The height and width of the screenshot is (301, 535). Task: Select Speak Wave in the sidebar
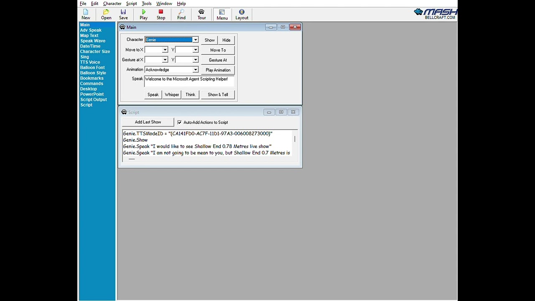[93, 41]
